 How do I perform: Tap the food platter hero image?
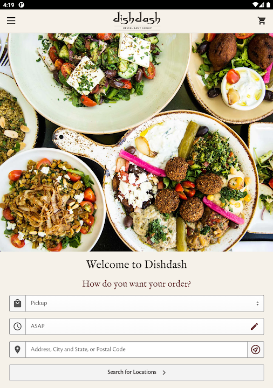coord(136,142)
